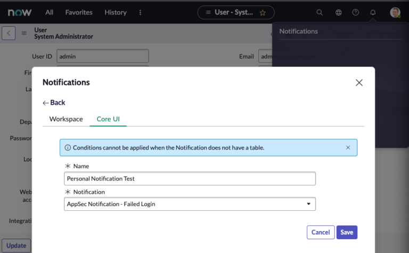Open the Notification dropdown AppSec Failed Login
409x253 pixels.
coord(190,204)
